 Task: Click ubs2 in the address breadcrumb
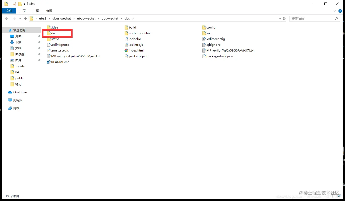[x=43, y=18]
